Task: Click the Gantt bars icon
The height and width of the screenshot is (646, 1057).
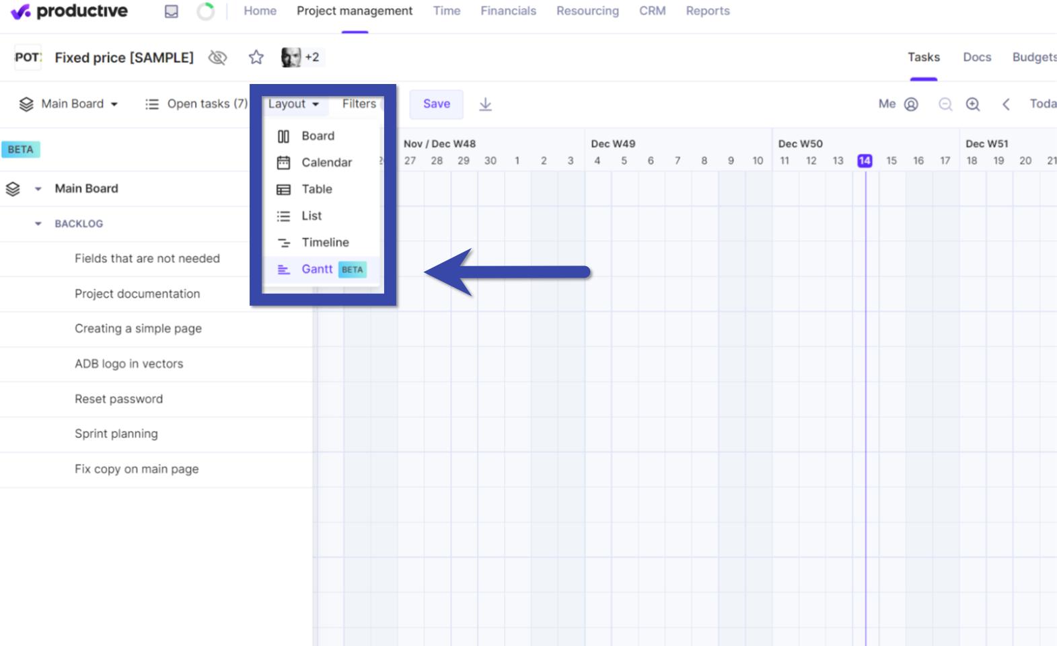Action: pos(283,270)
